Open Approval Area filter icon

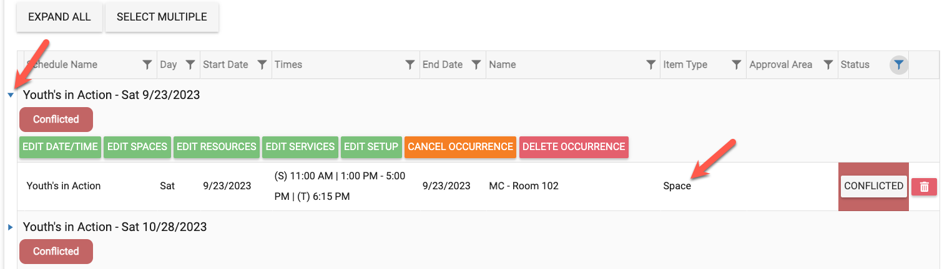828,65
